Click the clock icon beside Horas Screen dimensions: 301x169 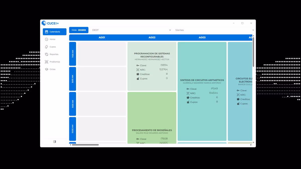[x=46, y=39]
